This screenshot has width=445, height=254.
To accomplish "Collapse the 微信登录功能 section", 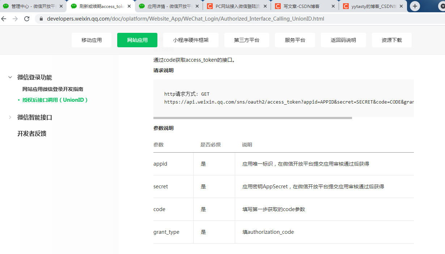I will click(9, 77).
